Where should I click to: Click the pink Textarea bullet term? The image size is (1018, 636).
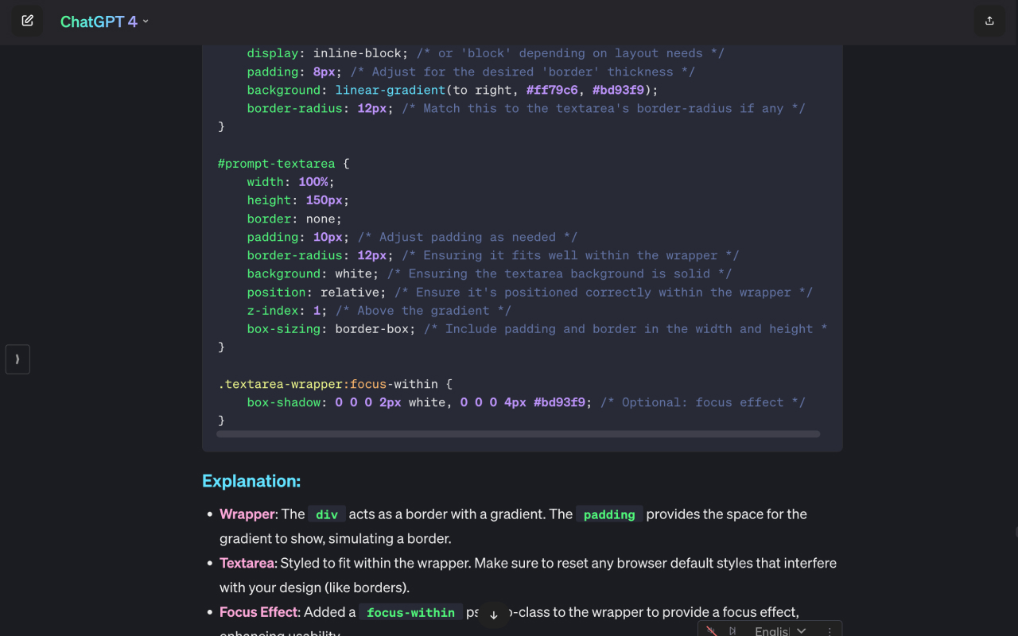pos(247,563)
